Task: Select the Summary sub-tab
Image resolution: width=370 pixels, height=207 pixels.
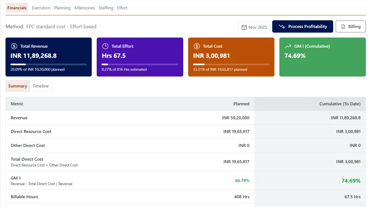Action: [18, 86]
